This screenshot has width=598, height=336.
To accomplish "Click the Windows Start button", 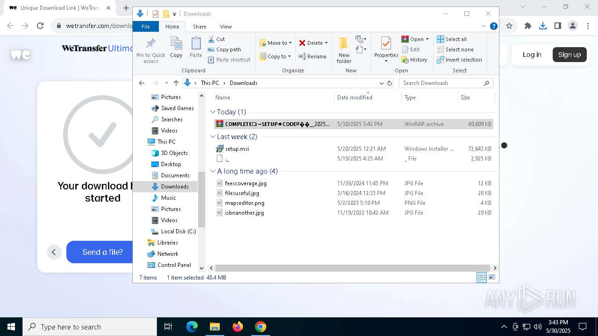I will click(11, 327).
